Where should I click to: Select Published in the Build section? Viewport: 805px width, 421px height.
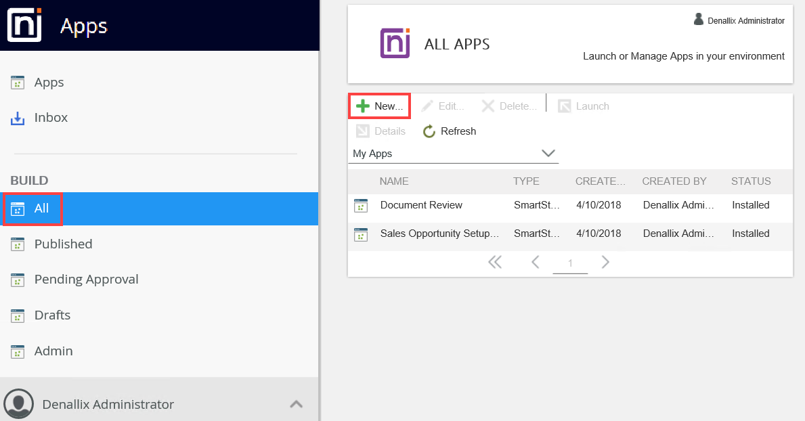click(x=63, y=244)
